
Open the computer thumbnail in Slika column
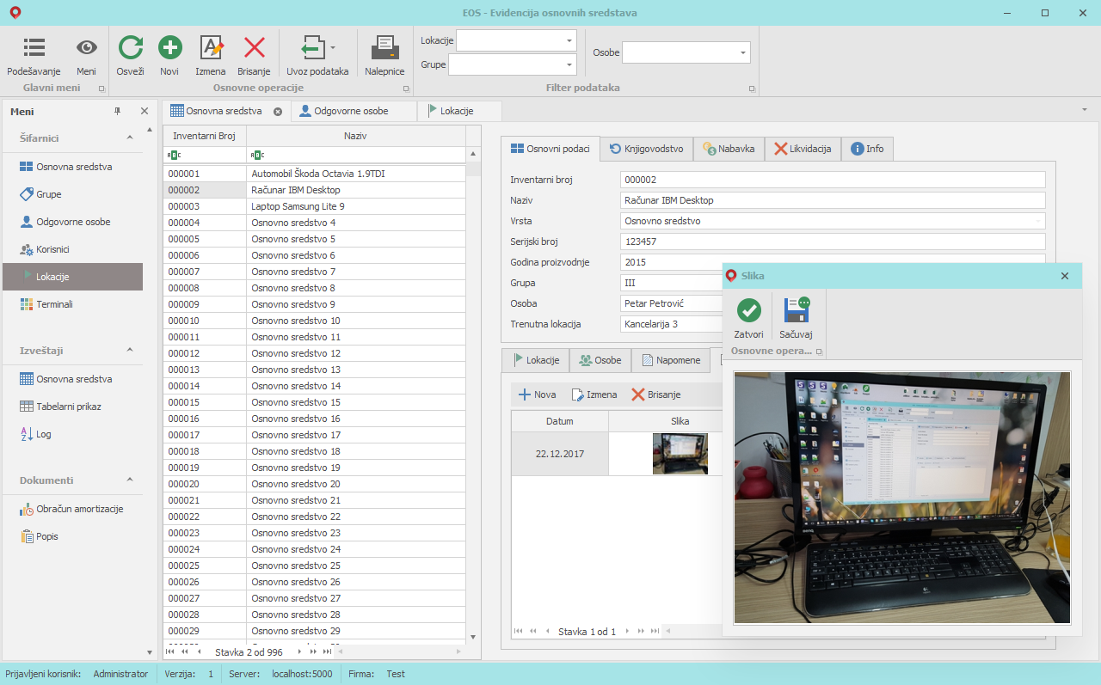680,454
